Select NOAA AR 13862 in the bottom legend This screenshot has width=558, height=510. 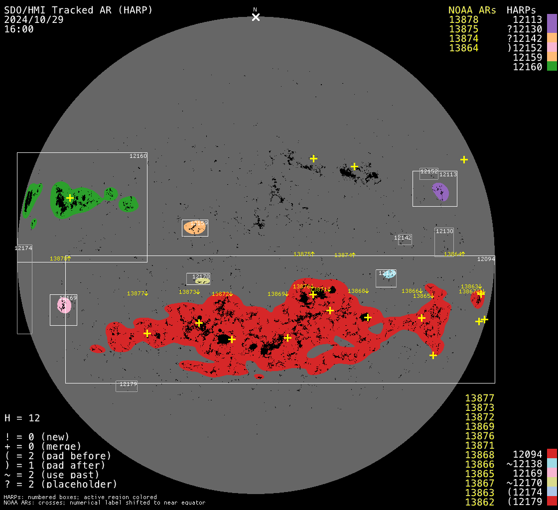(x=479, y=502)
